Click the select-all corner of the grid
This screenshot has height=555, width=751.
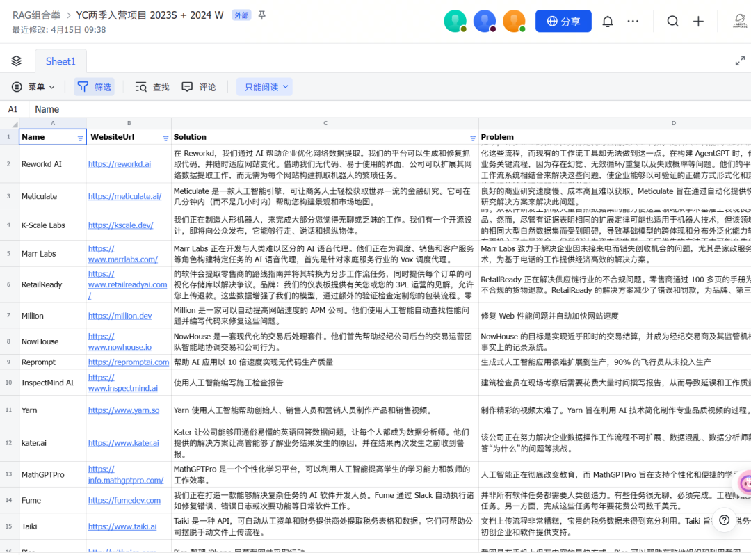click(x=10, y=123)
